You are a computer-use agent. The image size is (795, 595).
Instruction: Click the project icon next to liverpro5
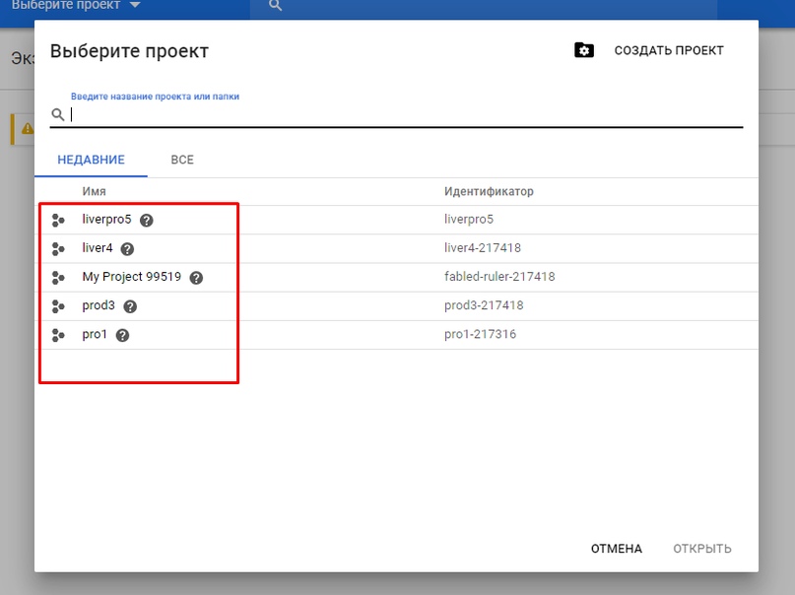click(x=58, y=221)
